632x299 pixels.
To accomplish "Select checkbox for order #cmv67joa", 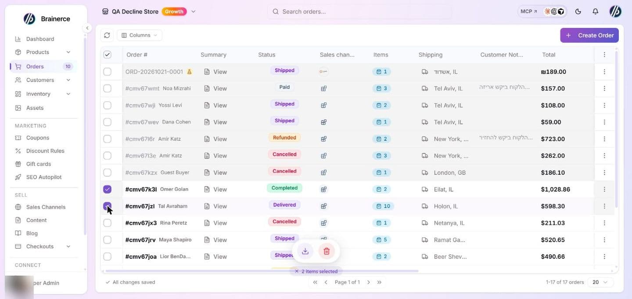I will pos(107,257).
